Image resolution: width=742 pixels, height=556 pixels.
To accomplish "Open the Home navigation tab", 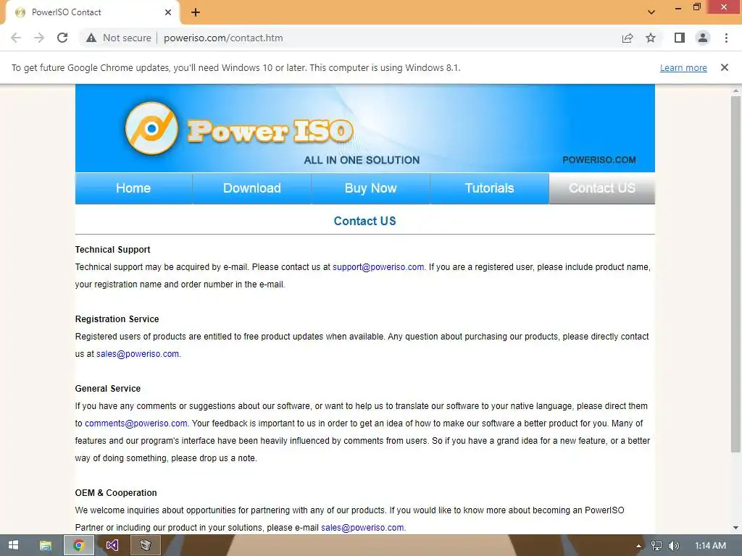I will pyautogui.click(x=133, y=188).
